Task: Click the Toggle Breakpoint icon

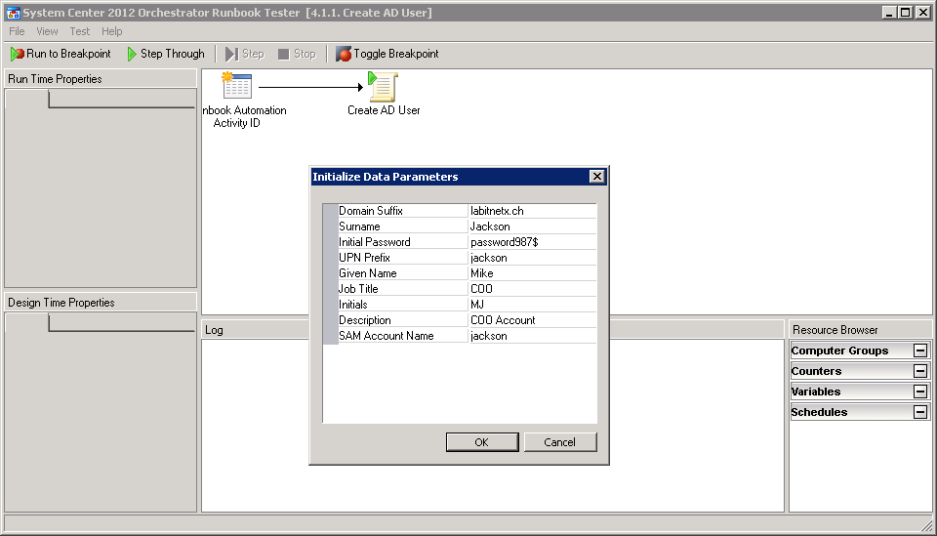Action: tap(344, 55)
